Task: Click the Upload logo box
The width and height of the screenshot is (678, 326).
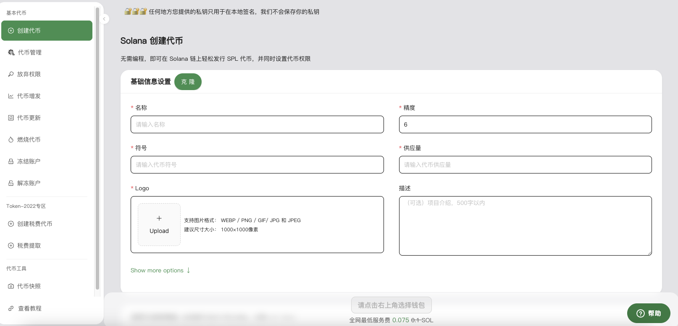Action: [x=159, y=225]
